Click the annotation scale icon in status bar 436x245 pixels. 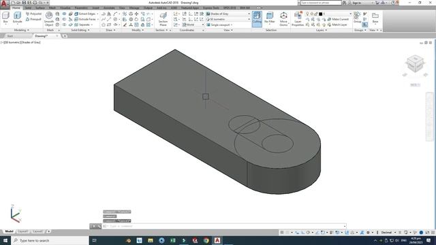(x=362, y=232)
